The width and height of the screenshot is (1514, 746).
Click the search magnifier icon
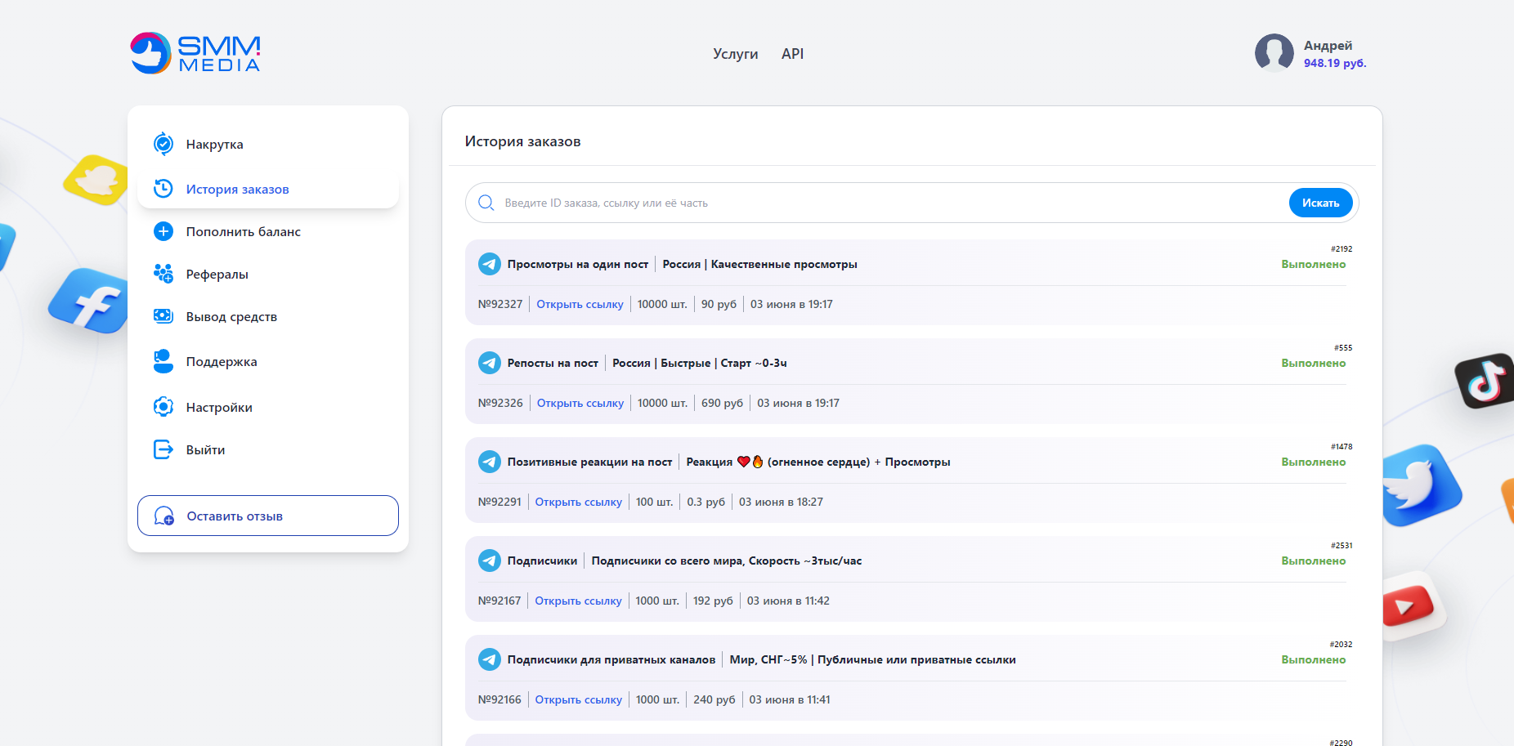pyautogui.click(x=486, y=203)
